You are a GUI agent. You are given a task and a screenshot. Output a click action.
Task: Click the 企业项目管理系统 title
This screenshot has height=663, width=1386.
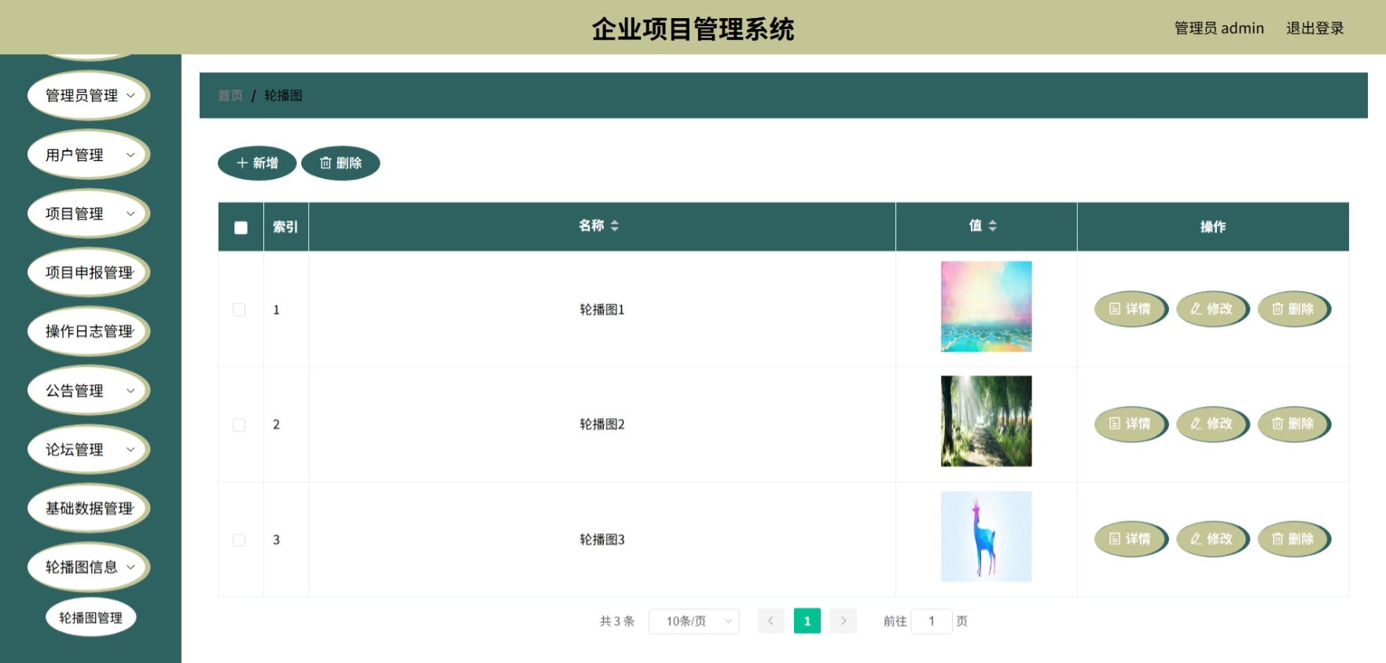click(693, 29)
